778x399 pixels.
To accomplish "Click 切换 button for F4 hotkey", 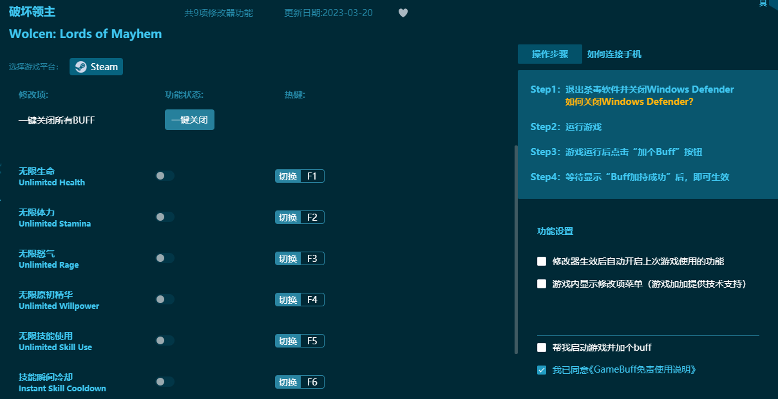I will click(x=287, y=300).
